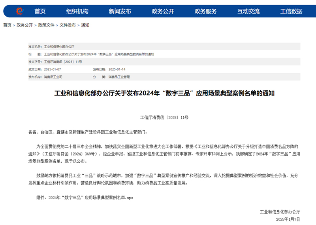Viewport: 316px width, 225px height.
Task: Go to the 文件发布 breadcrumb link
Action: [x=68, y=25]
